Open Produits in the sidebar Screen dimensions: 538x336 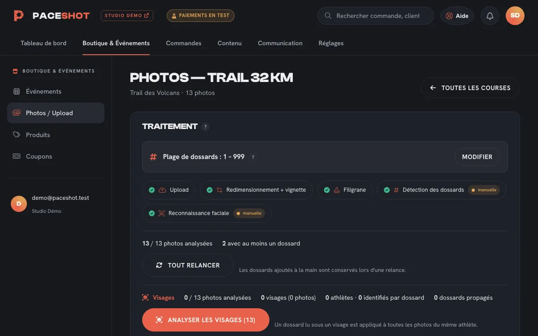pos(56,135)
